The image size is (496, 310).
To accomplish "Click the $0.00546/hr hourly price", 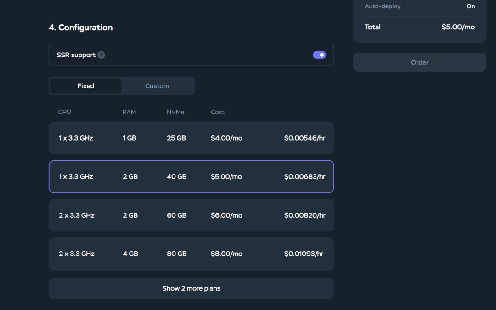I will [304, 138].
